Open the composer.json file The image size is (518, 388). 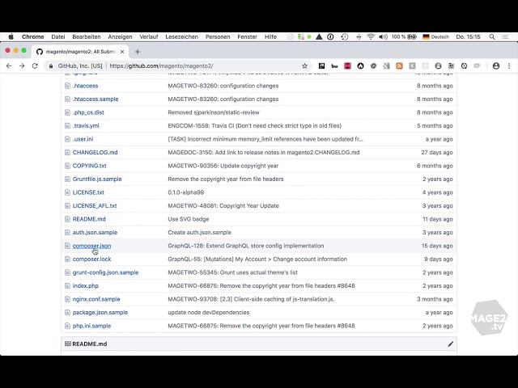point(91,246)
